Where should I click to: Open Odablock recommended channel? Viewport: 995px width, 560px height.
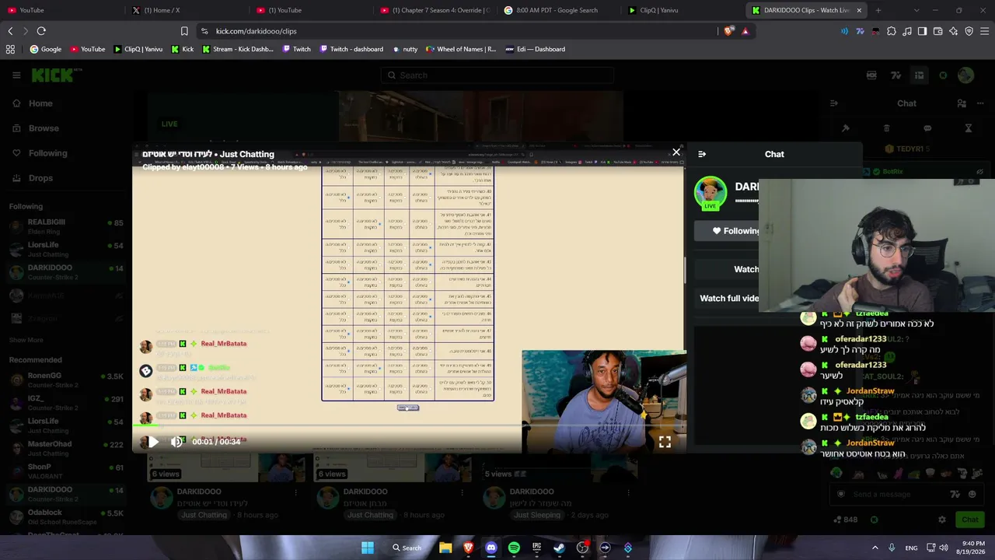65,516
